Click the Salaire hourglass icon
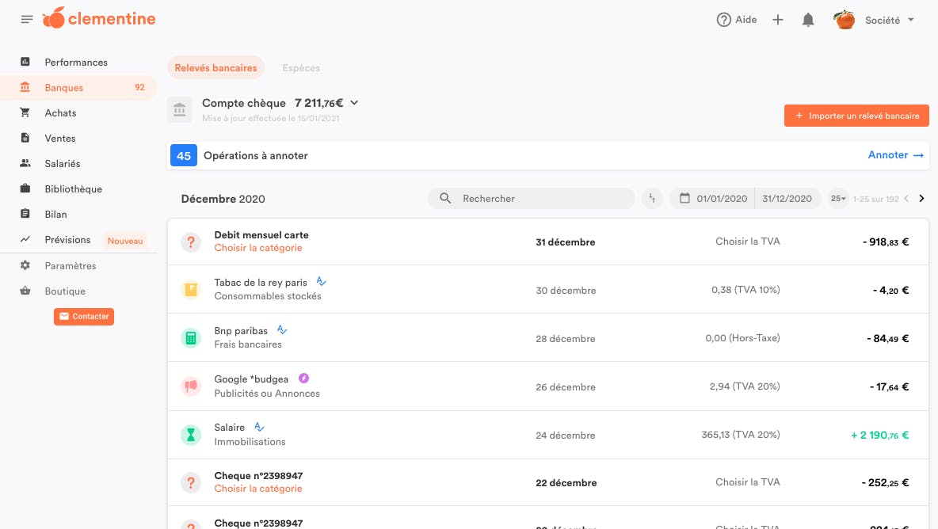Image resolution: width=938 pixels, height=529 pixels. pos(191,435)
